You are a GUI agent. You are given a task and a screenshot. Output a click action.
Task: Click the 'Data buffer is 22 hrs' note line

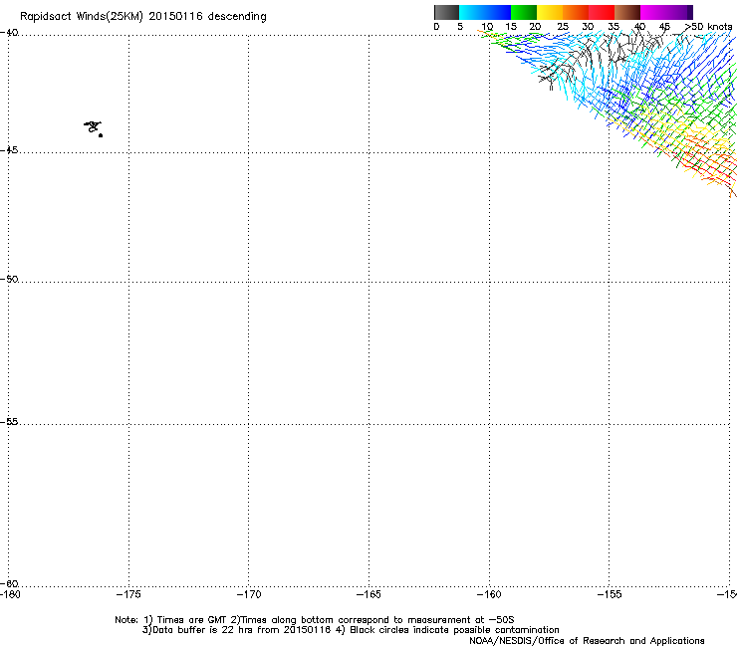click(x=351, y=630)
